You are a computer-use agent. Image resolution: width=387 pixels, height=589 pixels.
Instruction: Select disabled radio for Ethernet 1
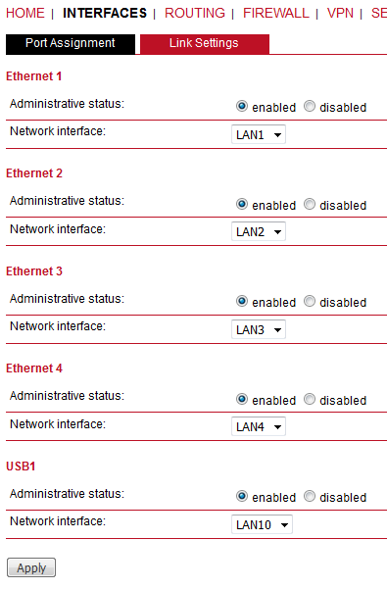pos(310,106)
